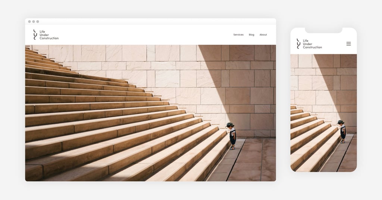Click the second gray browser window dot

[x=34, y=21]
